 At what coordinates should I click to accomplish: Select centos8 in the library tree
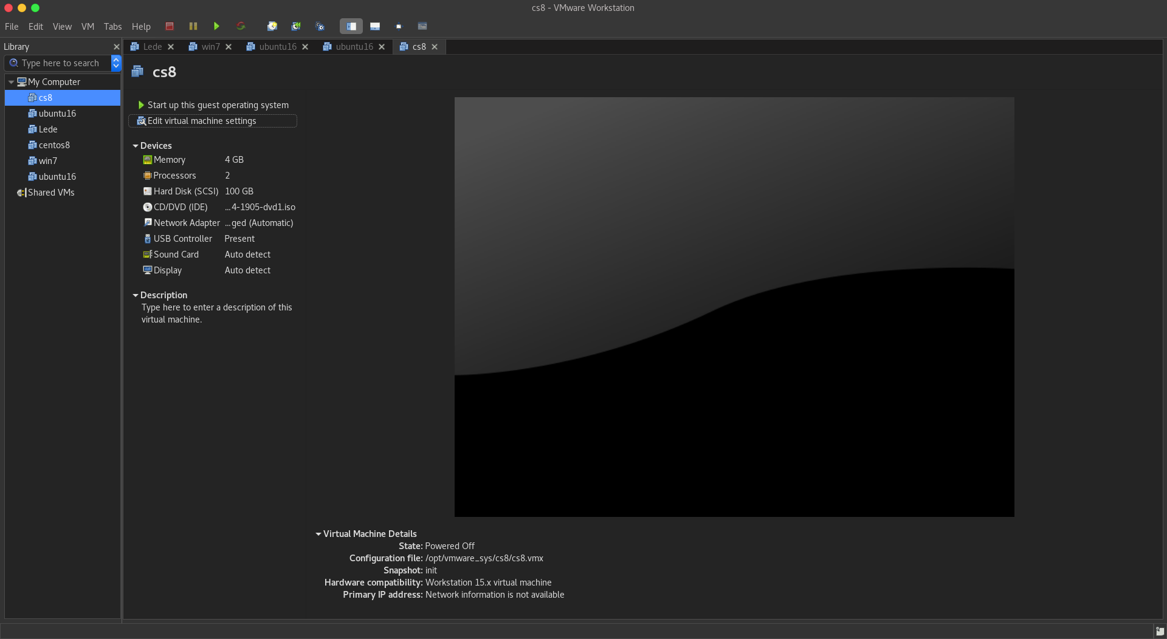63,145
